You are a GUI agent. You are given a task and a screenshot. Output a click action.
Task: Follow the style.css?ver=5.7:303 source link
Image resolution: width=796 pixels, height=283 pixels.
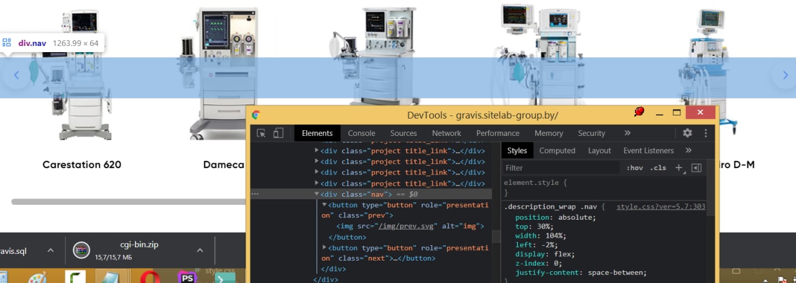click(x=661, y=206)
